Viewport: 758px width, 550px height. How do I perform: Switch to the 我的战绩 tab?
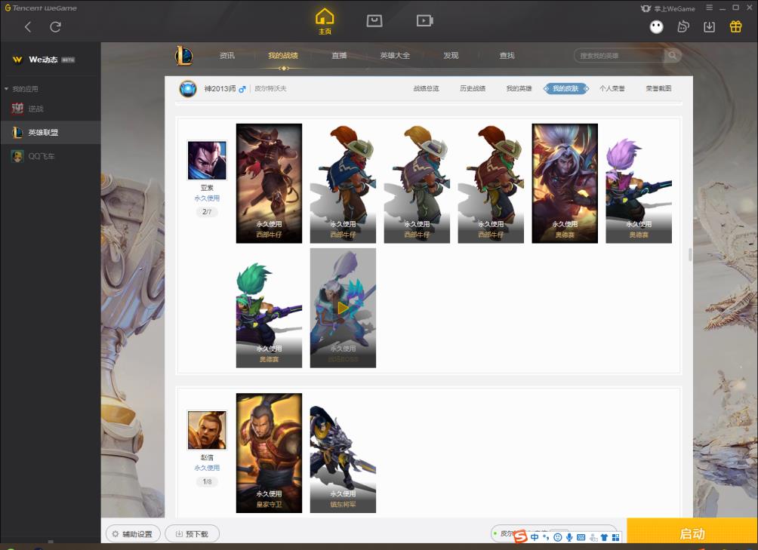point(283,56)
